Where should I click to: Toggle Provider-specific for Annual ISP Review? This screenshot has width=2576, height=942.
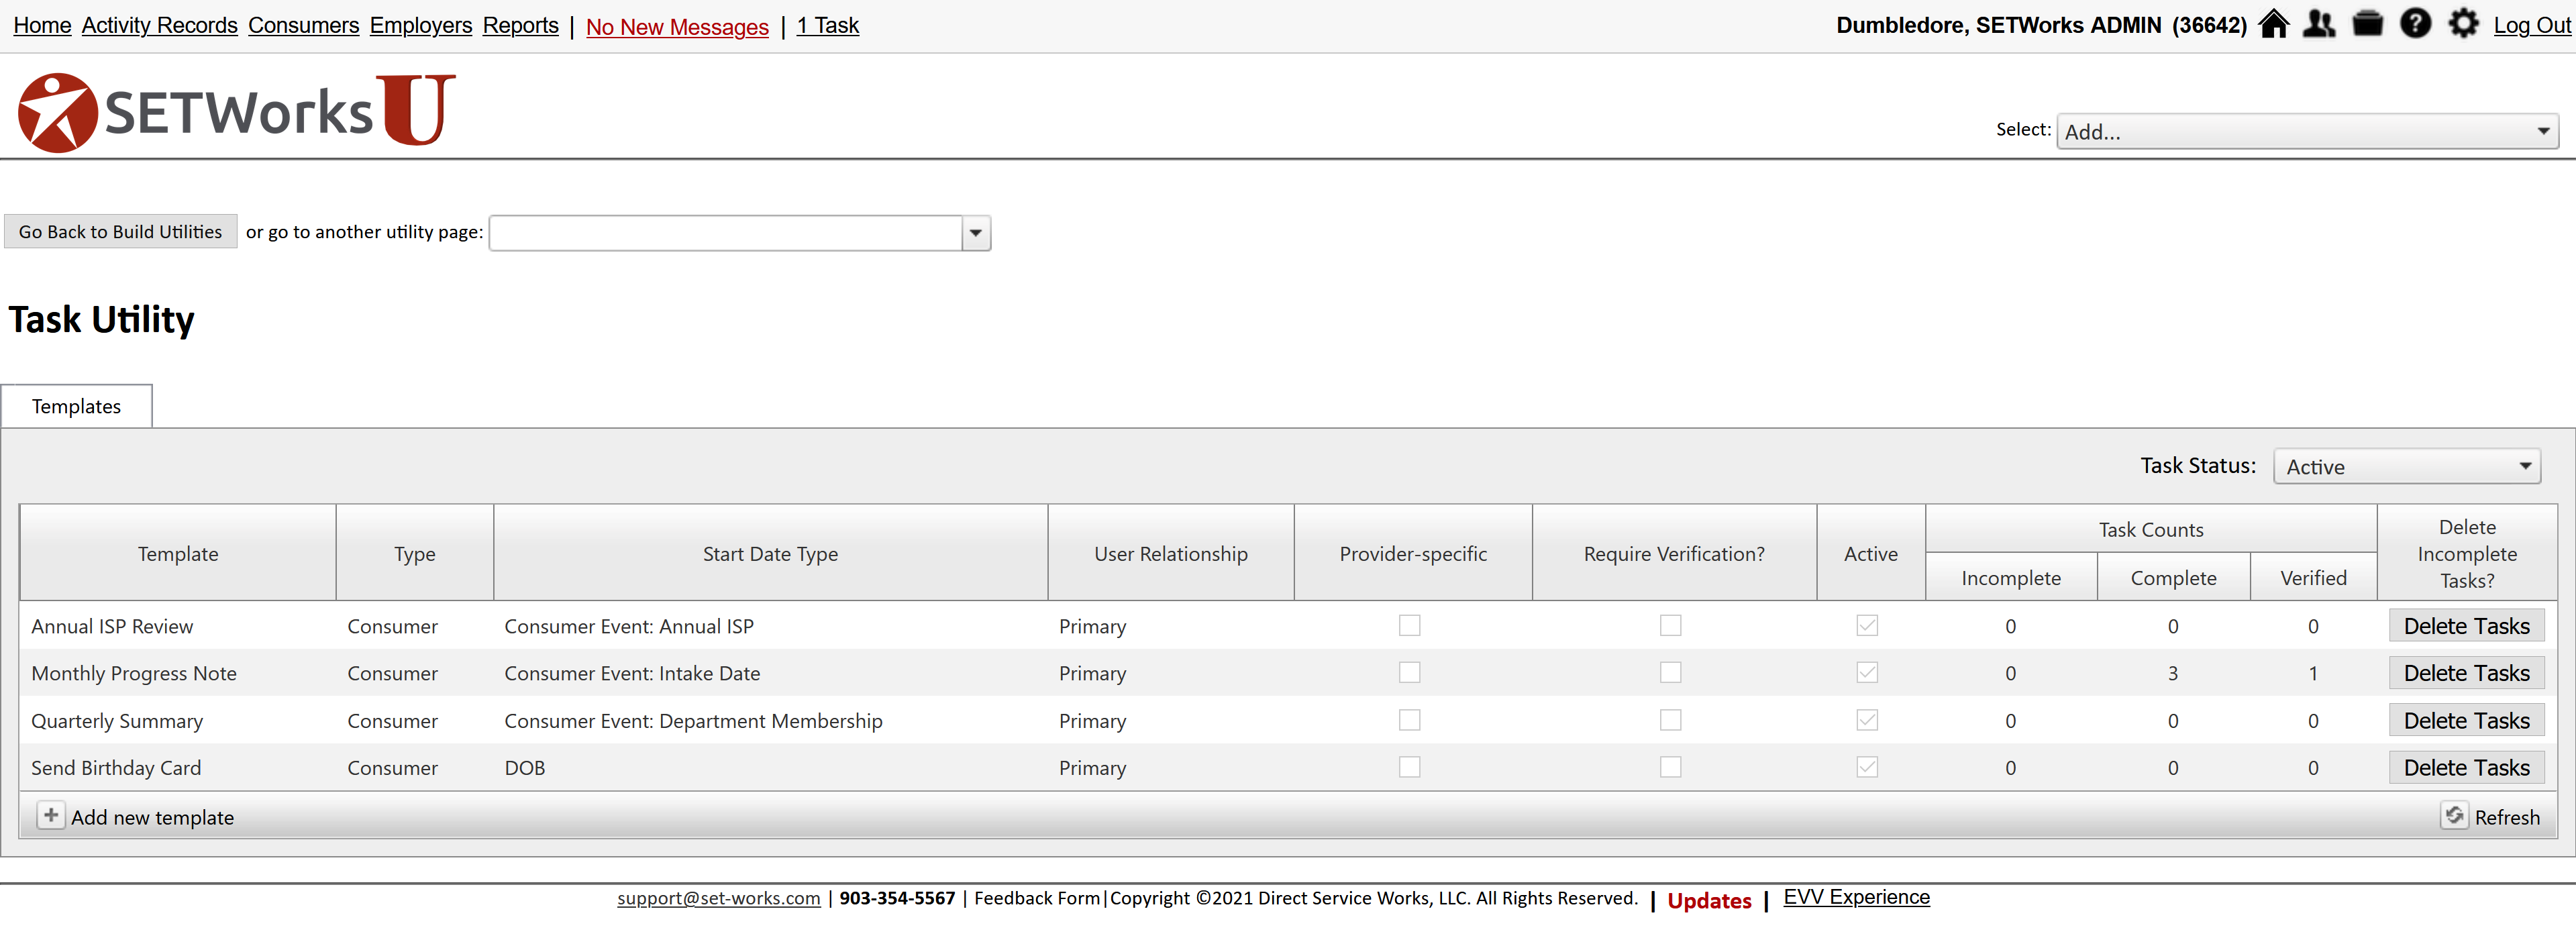1409,626
